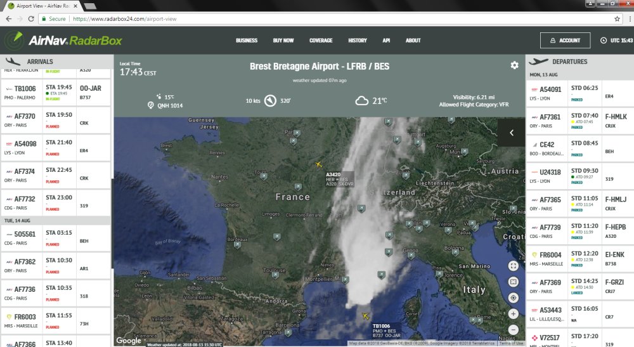Viewport: 634px width, 347px height.
Task: Click registration F-HEPB in departures
Action: coord(616,227)
